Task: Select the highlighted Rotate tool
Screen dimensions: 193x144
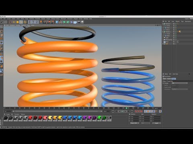Action: tap(21, 22)
